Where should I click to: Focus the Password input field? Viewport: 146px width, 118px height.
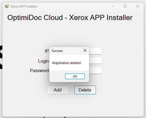point(95,70)
